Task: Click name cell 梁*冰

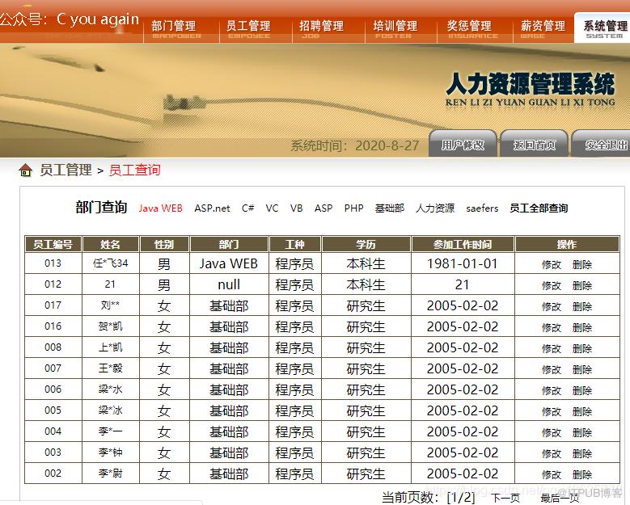Action: click(x=111, y=410)
